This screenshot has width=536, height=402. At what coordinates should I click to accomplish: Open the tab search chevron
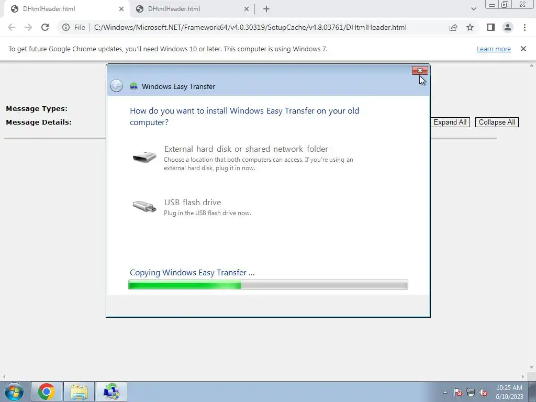pos(473,9)
